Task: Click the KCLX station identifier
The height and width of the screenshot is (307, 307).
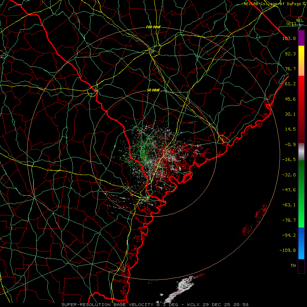Action: point(193,305)
